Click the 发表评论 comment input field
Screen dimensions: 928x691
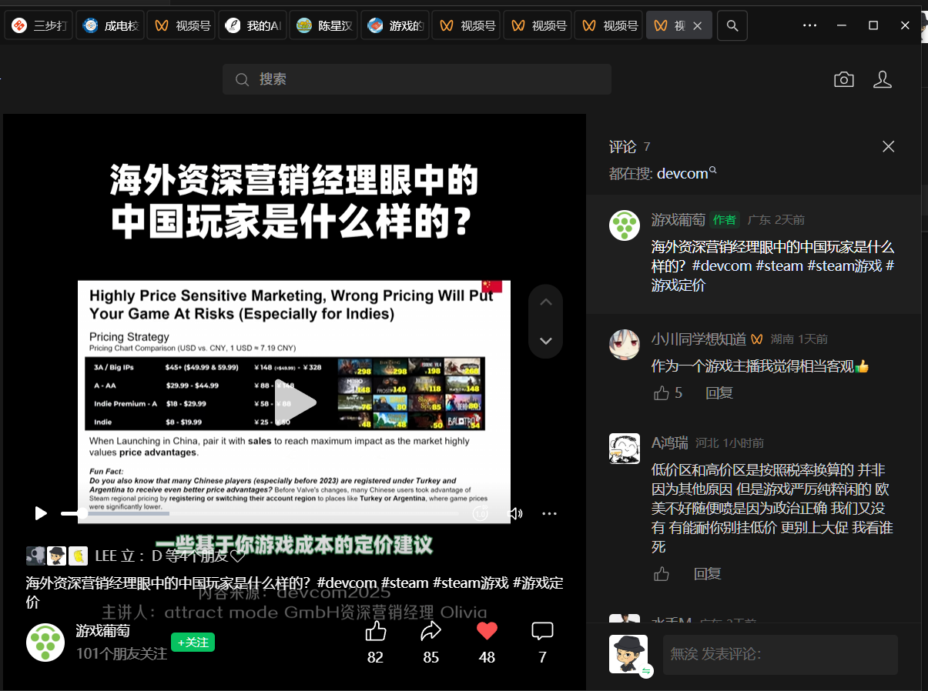pyautogui.click(x=780, y=655)
